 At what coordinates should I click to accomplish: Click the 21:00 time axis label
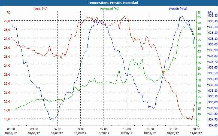[173, 129]
